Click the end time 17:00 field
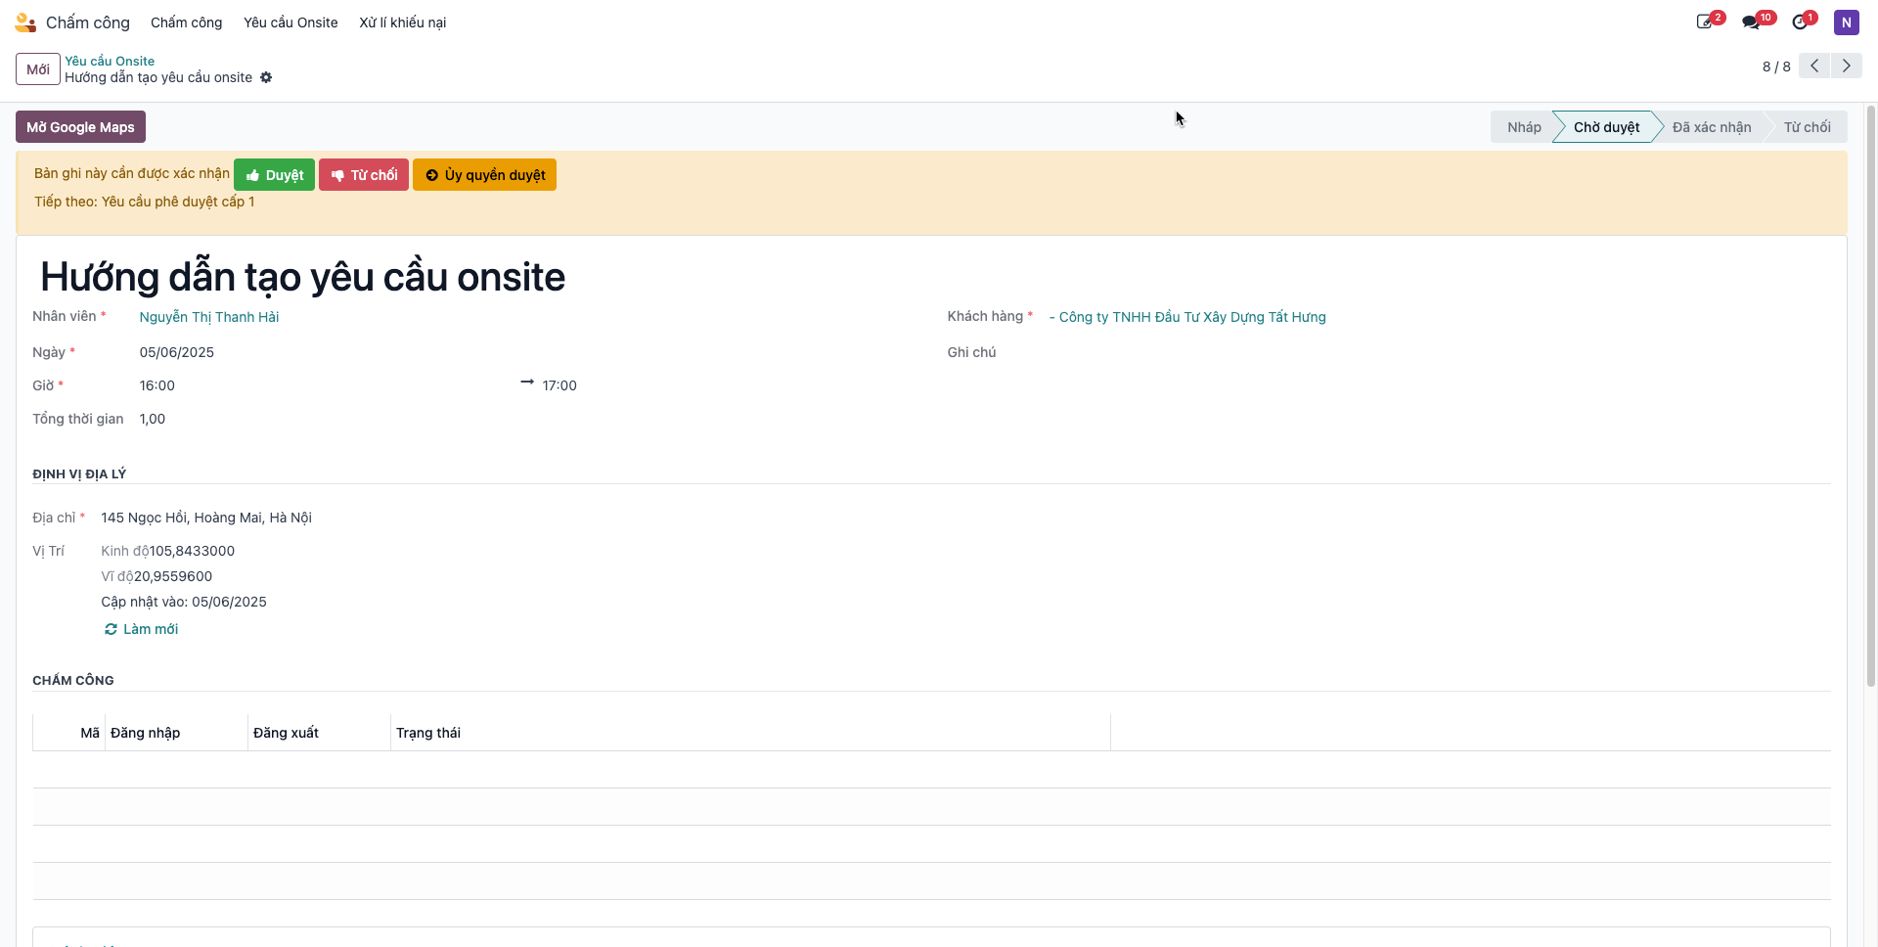This screenshot has height=947, width=1878. (559, 385)
